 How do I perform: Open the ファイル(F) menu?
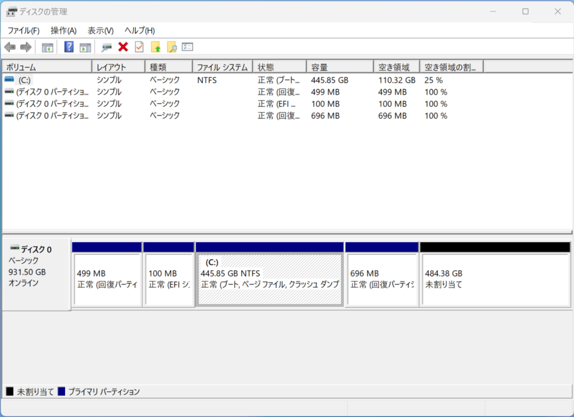tap(24, 31)
